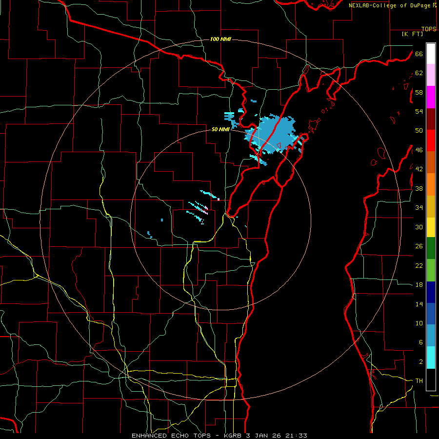Click the "46" legend value
The image size is (439, 439).
tap(419, 150)
